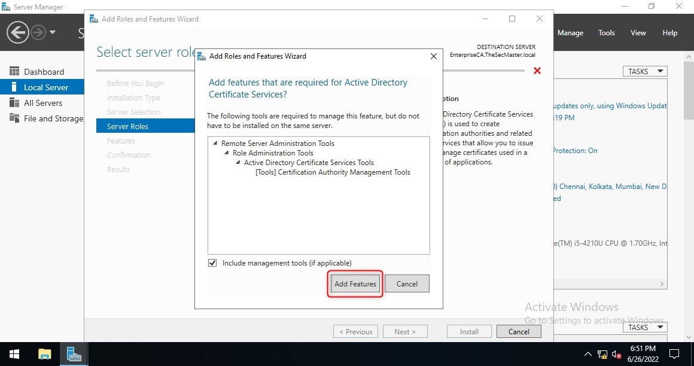Viewport: 694px width, 366px height.
Task: Toggle Include management tools checkbox
Action: coord(212,263)
